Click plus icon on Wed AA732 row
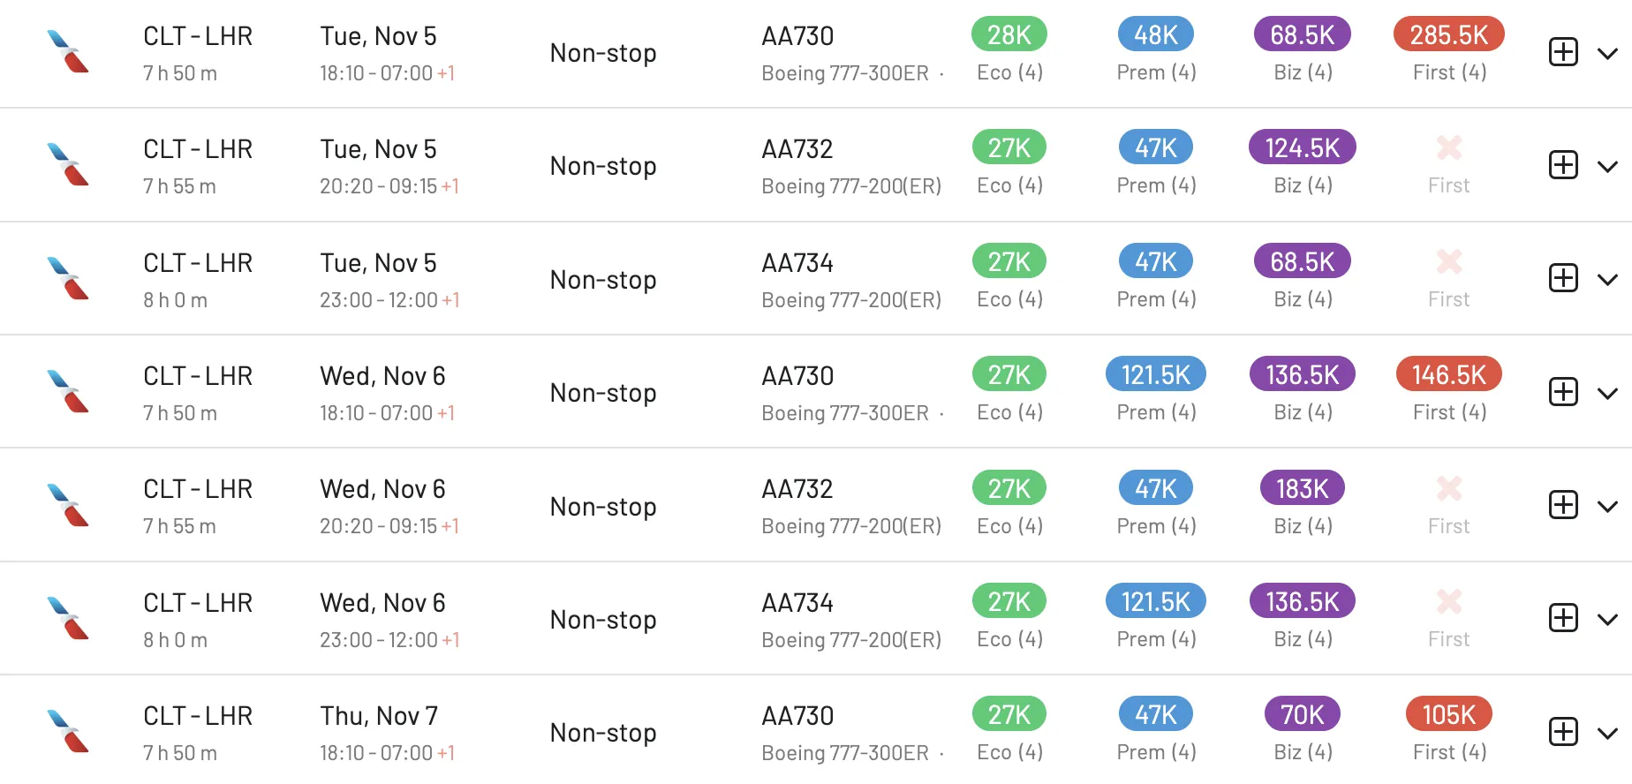The height and width of the screenshot is (784, 1632). (1563, 505)
